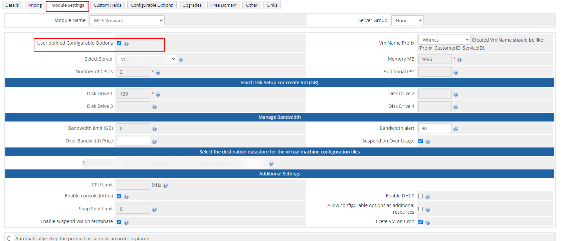The image size is (563, 241).
Task: Click help icon next to Memory MB
Action: [459, 60]
